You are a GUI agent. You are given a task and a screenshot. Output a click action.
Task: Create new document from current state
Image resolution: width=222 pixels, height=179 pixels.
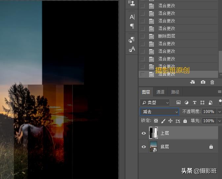click(x=193, y=82)
